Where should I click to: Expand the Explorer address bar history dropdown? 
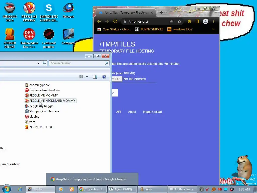point(38,63)
